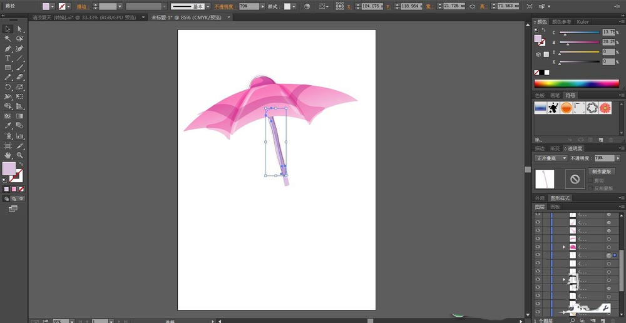Open the stroke color dropdown in control bar

tap(69, 6)
